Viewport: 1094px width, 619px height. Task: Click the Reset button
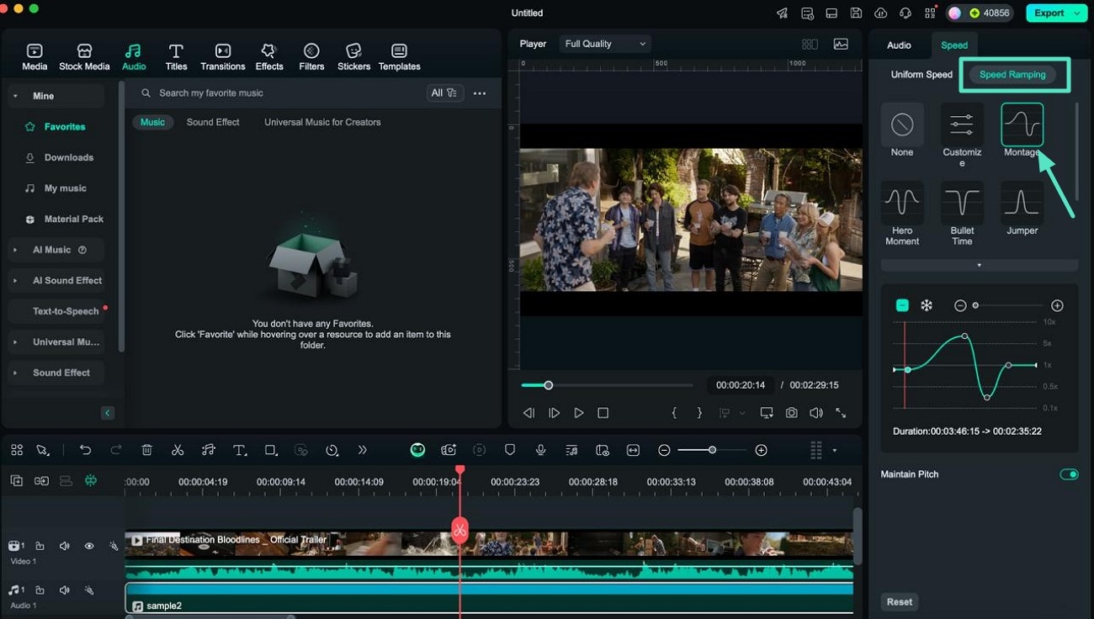(x=900, y=601)
